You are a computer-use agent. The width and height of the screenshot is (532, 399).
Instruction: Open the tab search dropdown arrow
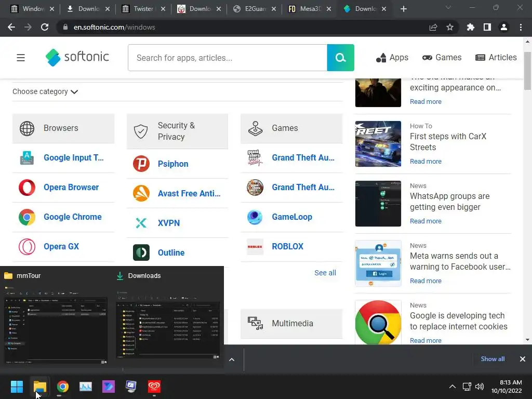(448, 7)
